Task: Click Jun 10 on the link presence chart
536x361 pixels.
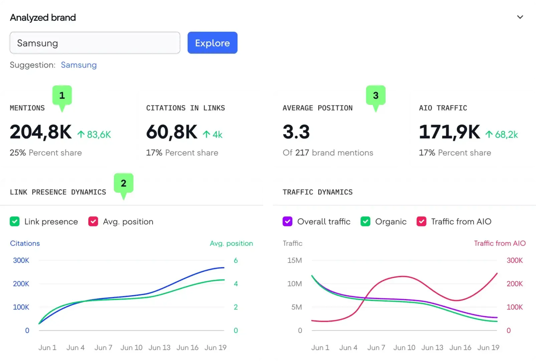Action: point(132,348)
